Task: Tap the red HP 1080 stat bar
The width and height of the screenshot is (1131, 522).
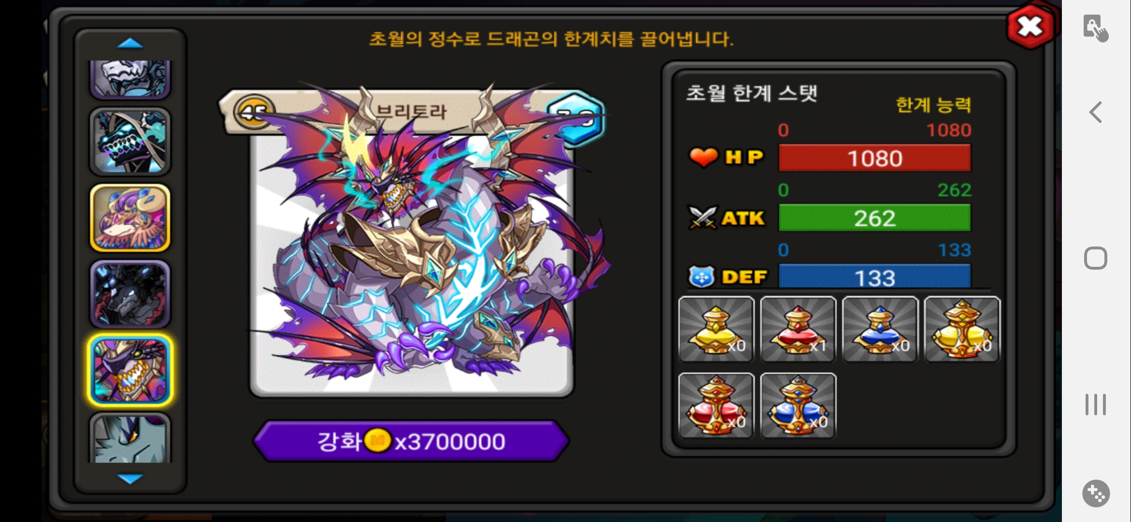Action: pos(874,158)
